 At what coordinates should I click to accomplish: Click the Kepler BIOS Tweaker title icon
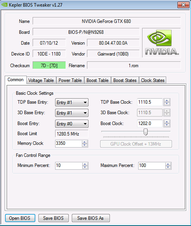[4, 5]
